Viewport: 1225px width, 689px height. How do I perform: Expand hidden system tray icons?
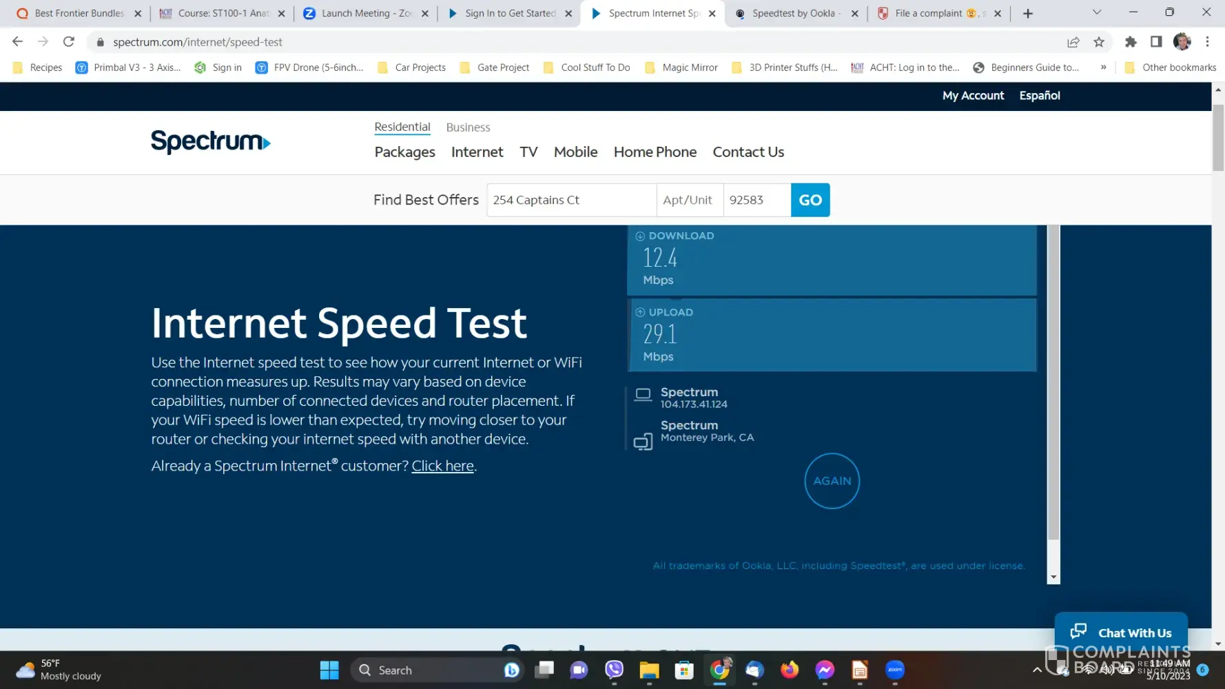click(x=1037, y=670)
